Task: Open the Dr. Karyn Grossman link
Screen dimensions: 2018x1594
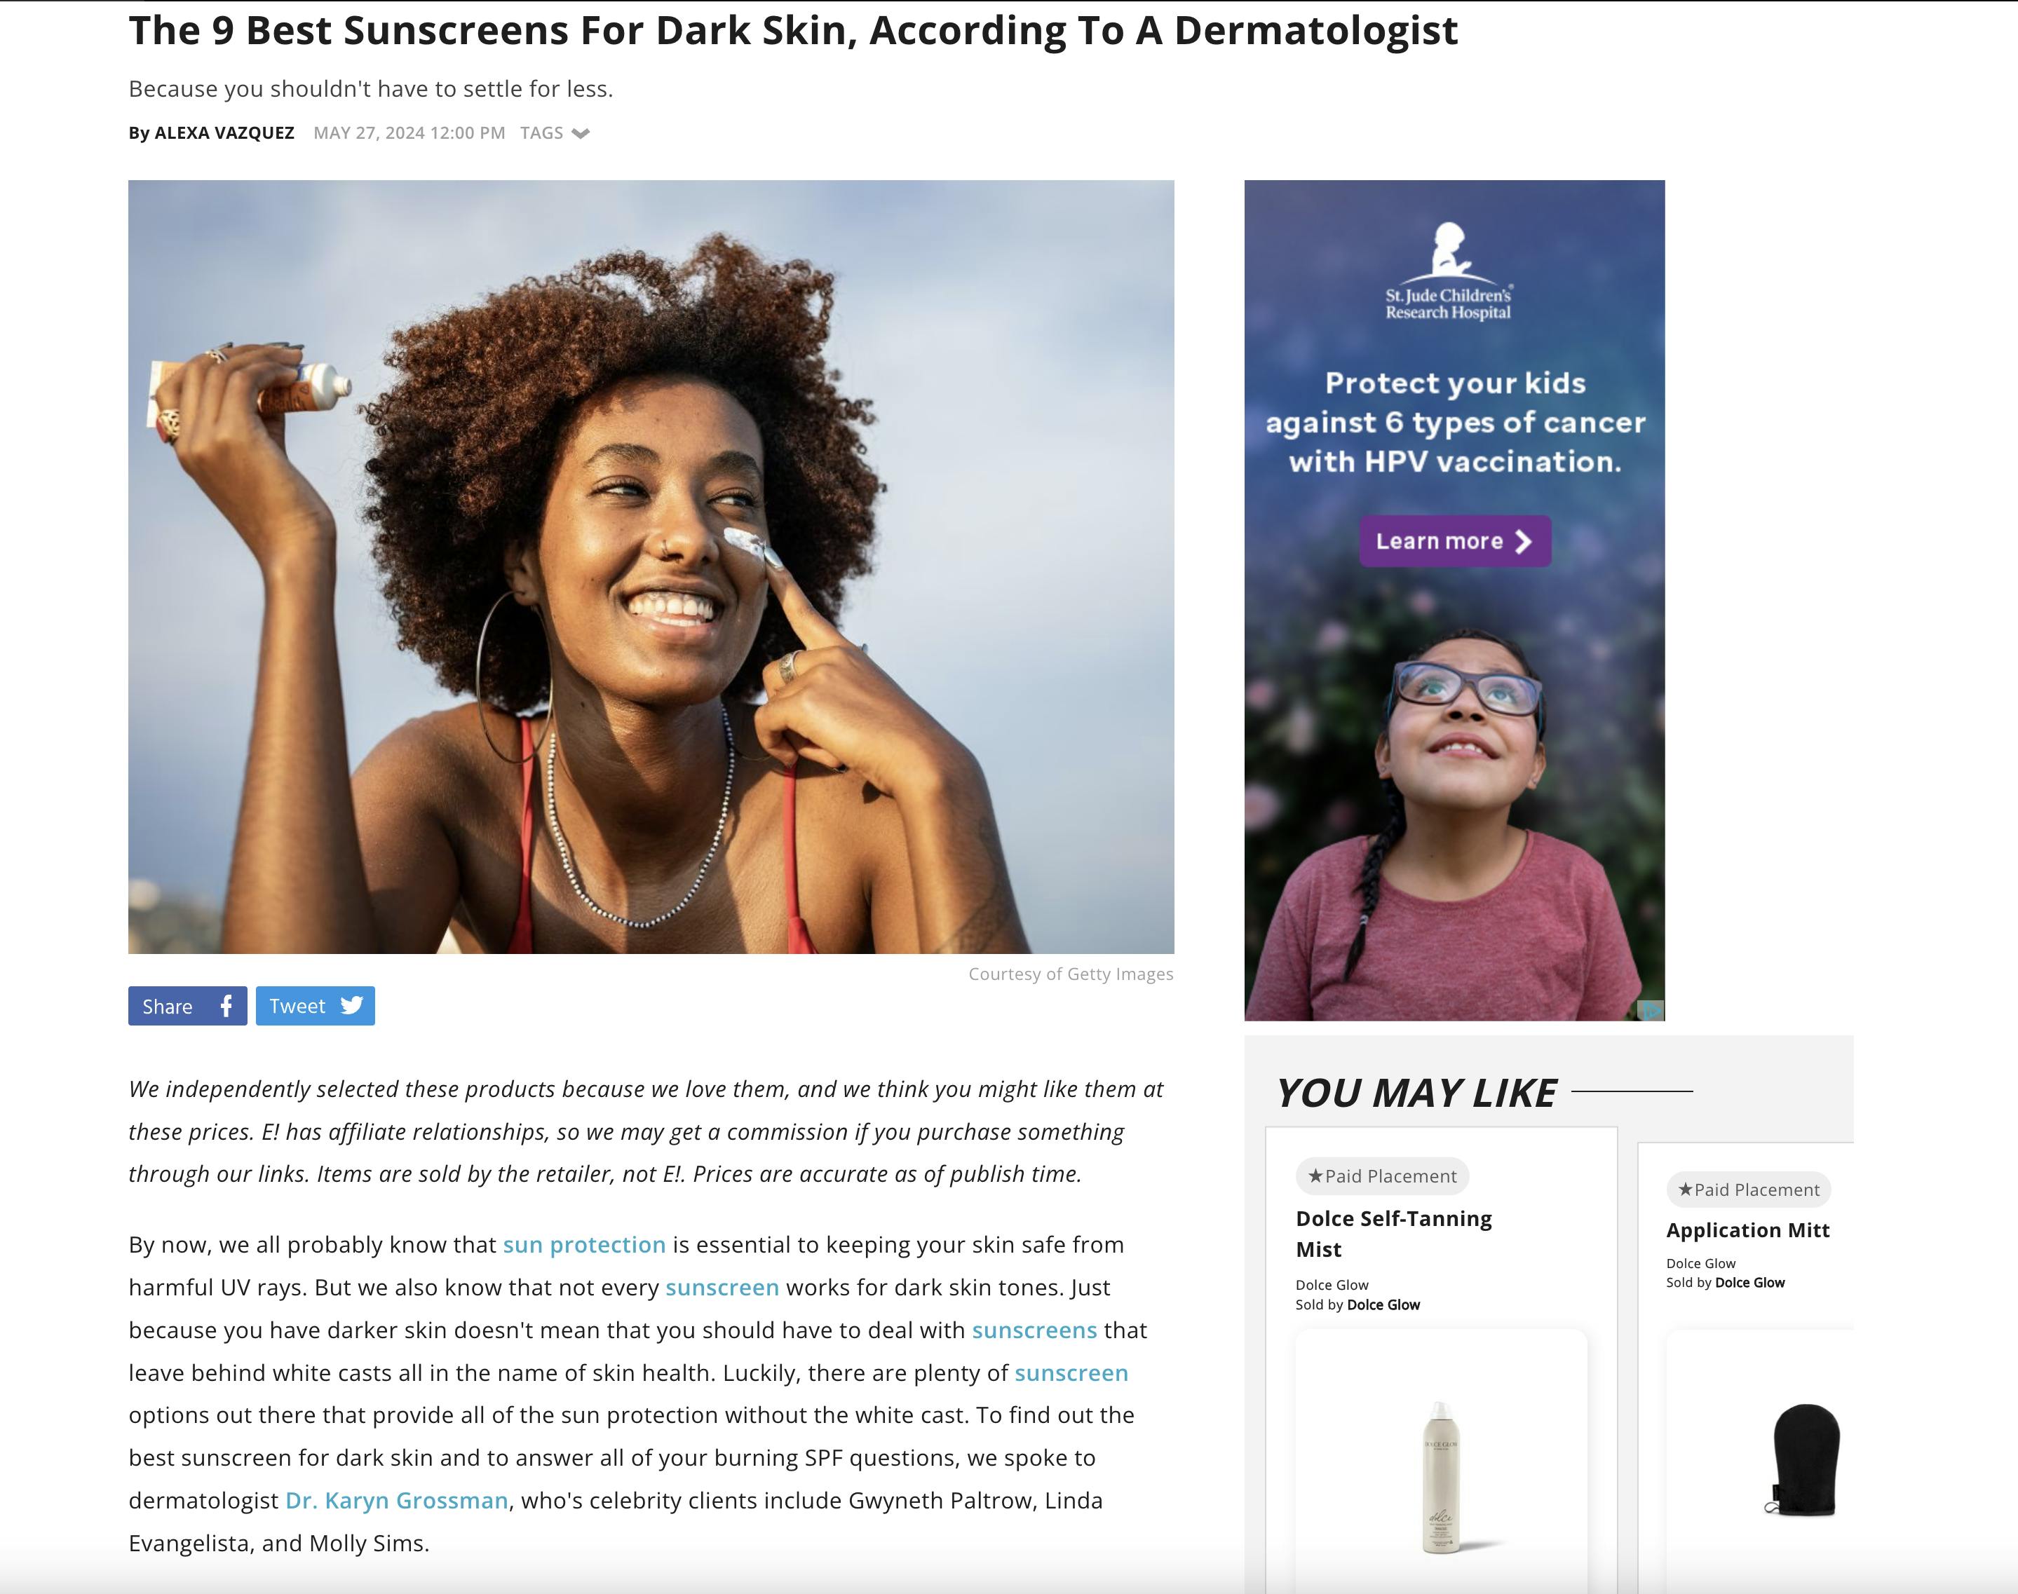Action: 397,1501
